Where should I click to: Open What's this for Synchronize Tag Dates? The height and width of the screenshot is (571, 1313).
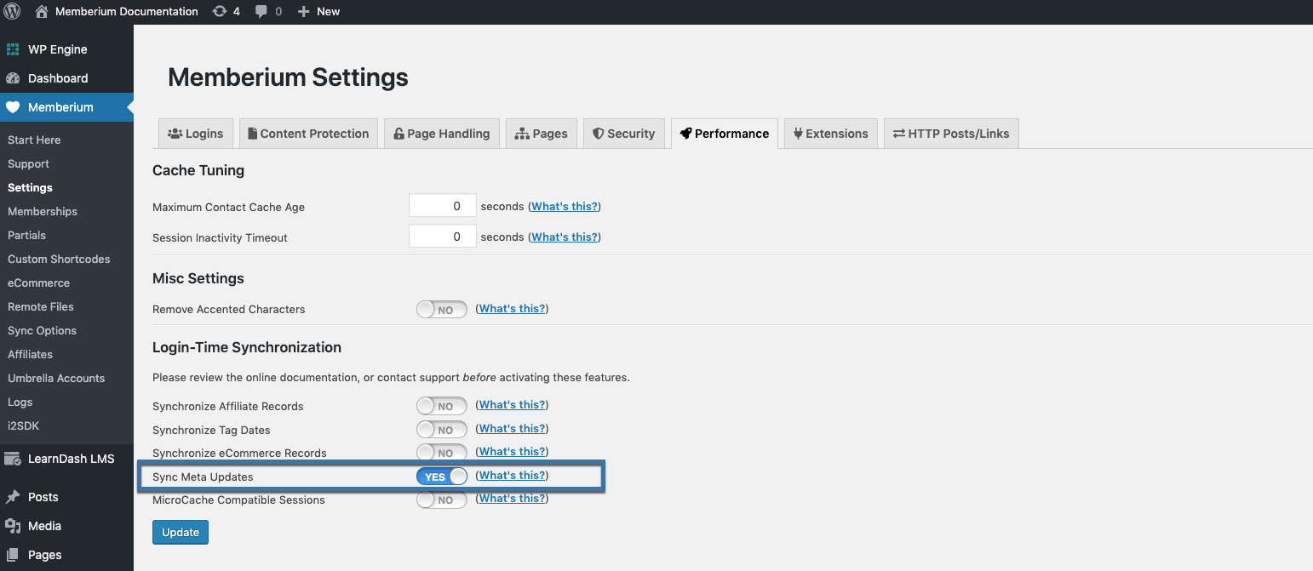pos(512,429)
